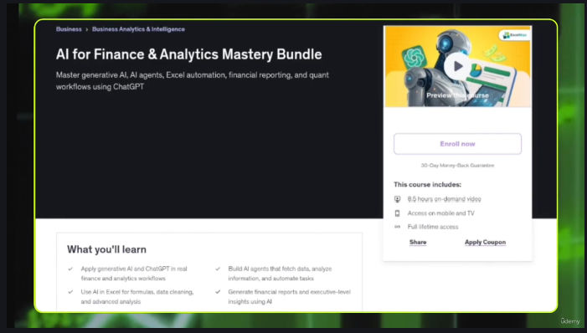Click checkmark beside 'Generate financial reports'
Screen dimensions: 587x333
(218, 292)
